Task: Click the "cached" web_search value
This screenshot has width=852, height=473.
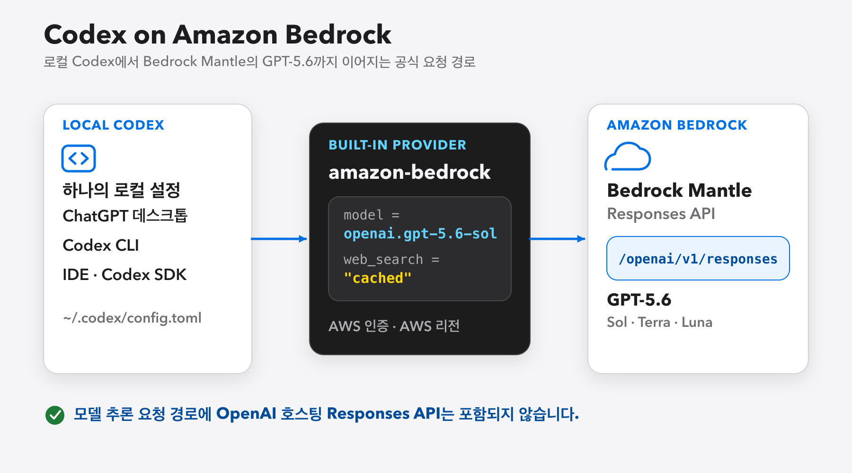Action: click(x=378, y=278)
